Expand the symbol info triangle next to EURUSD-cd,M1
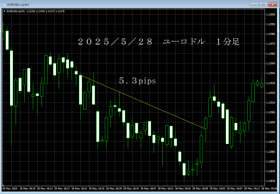Image resolution: width=280 pixels, height=194 pixels. point(5,11)
